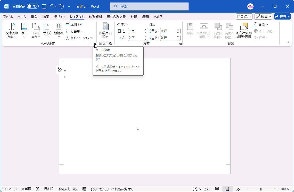This screenshot has height=192, width=294.
Task: Open the 校閲 tab
Action: [134, 17]
